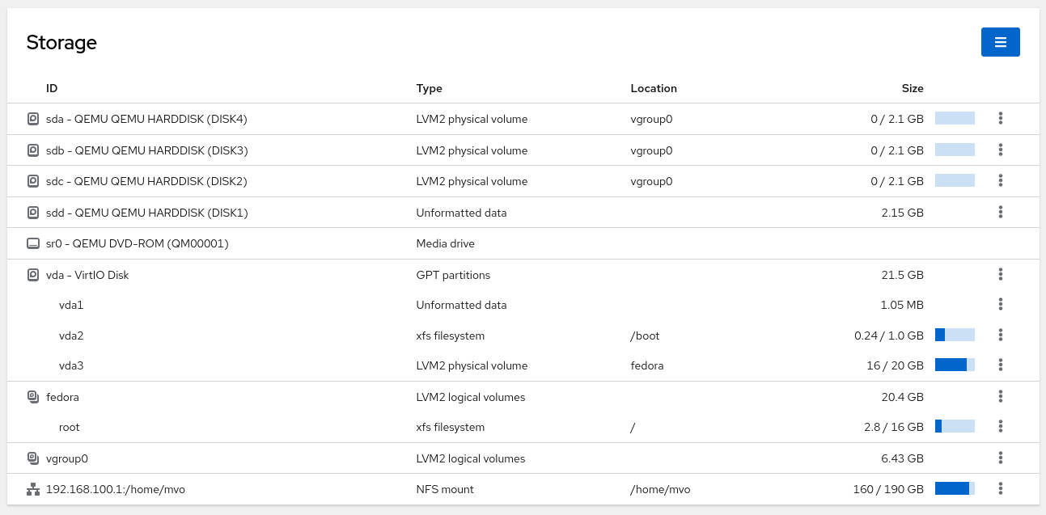Open the actions menu for vgroup0
This screenshot has width=1046, height=515.
(1001, 458)
